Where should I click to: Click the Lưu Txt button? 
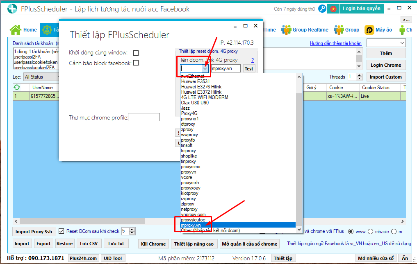click(x=116, y=244)
